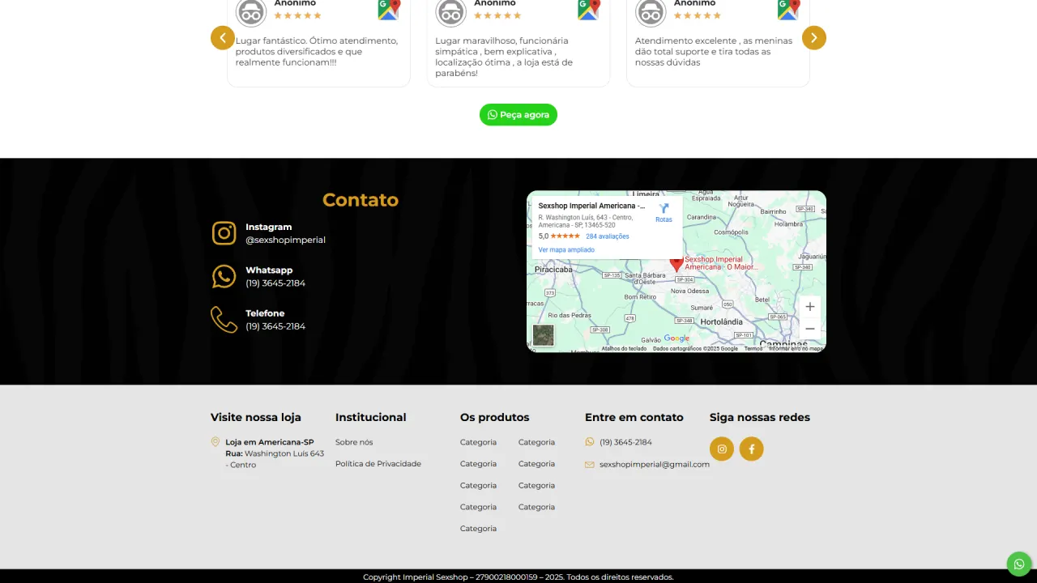Screen dimensions: 1037x583
Task: Click Visite nossa loja heading
Action: [x=256, y=418]
